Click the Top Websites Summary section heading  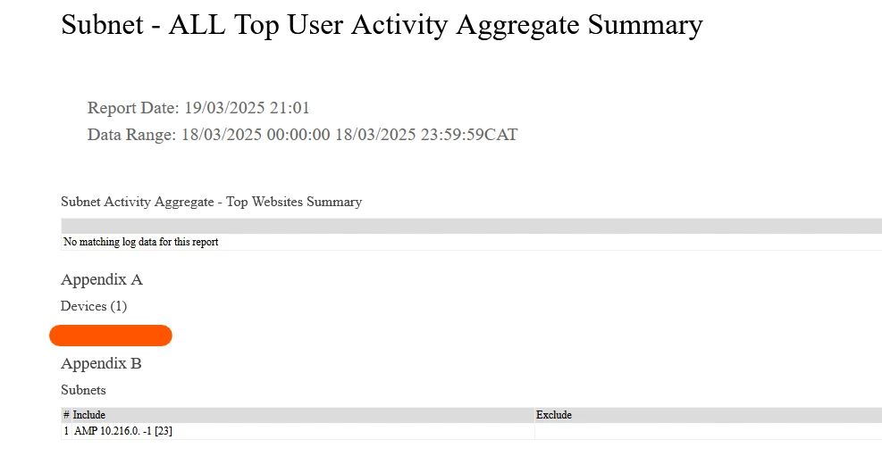point(211,203)
